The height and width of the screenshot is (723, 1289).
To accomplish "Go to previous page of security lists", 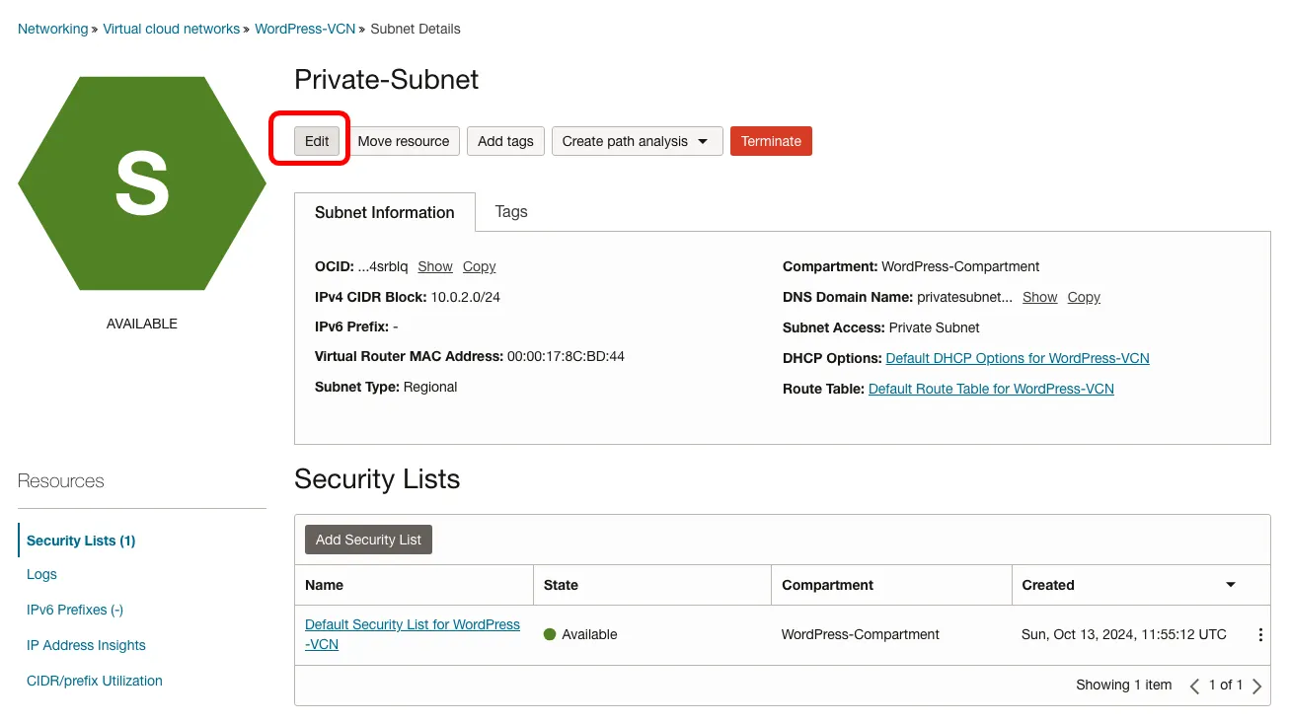I will (x=1194, y=686).
